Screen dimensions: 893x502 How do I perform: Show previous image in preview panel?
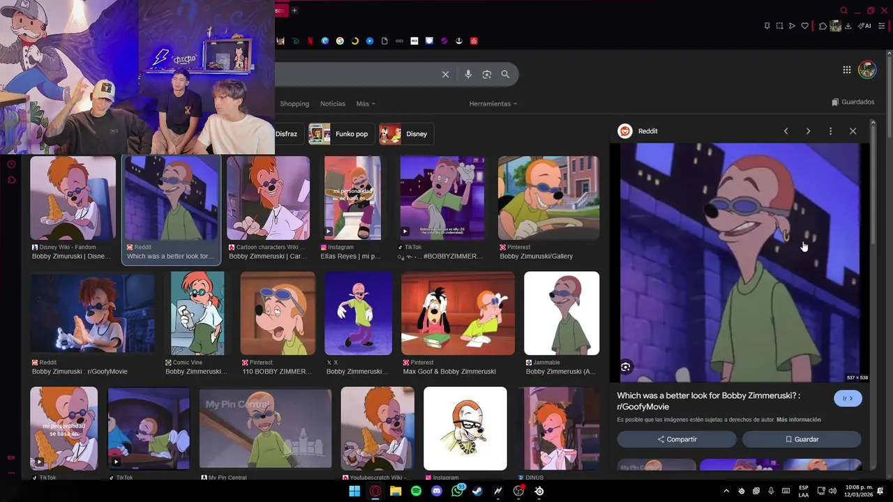coord(786,131)
